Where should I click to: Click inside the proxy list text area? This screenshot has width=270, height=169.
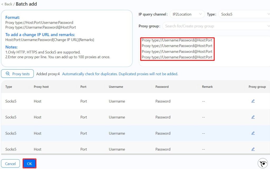click(204, 51)
